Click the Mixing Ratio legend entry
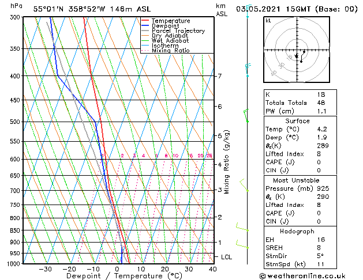This screenshot has height=280, width=363. coord(165,50)
